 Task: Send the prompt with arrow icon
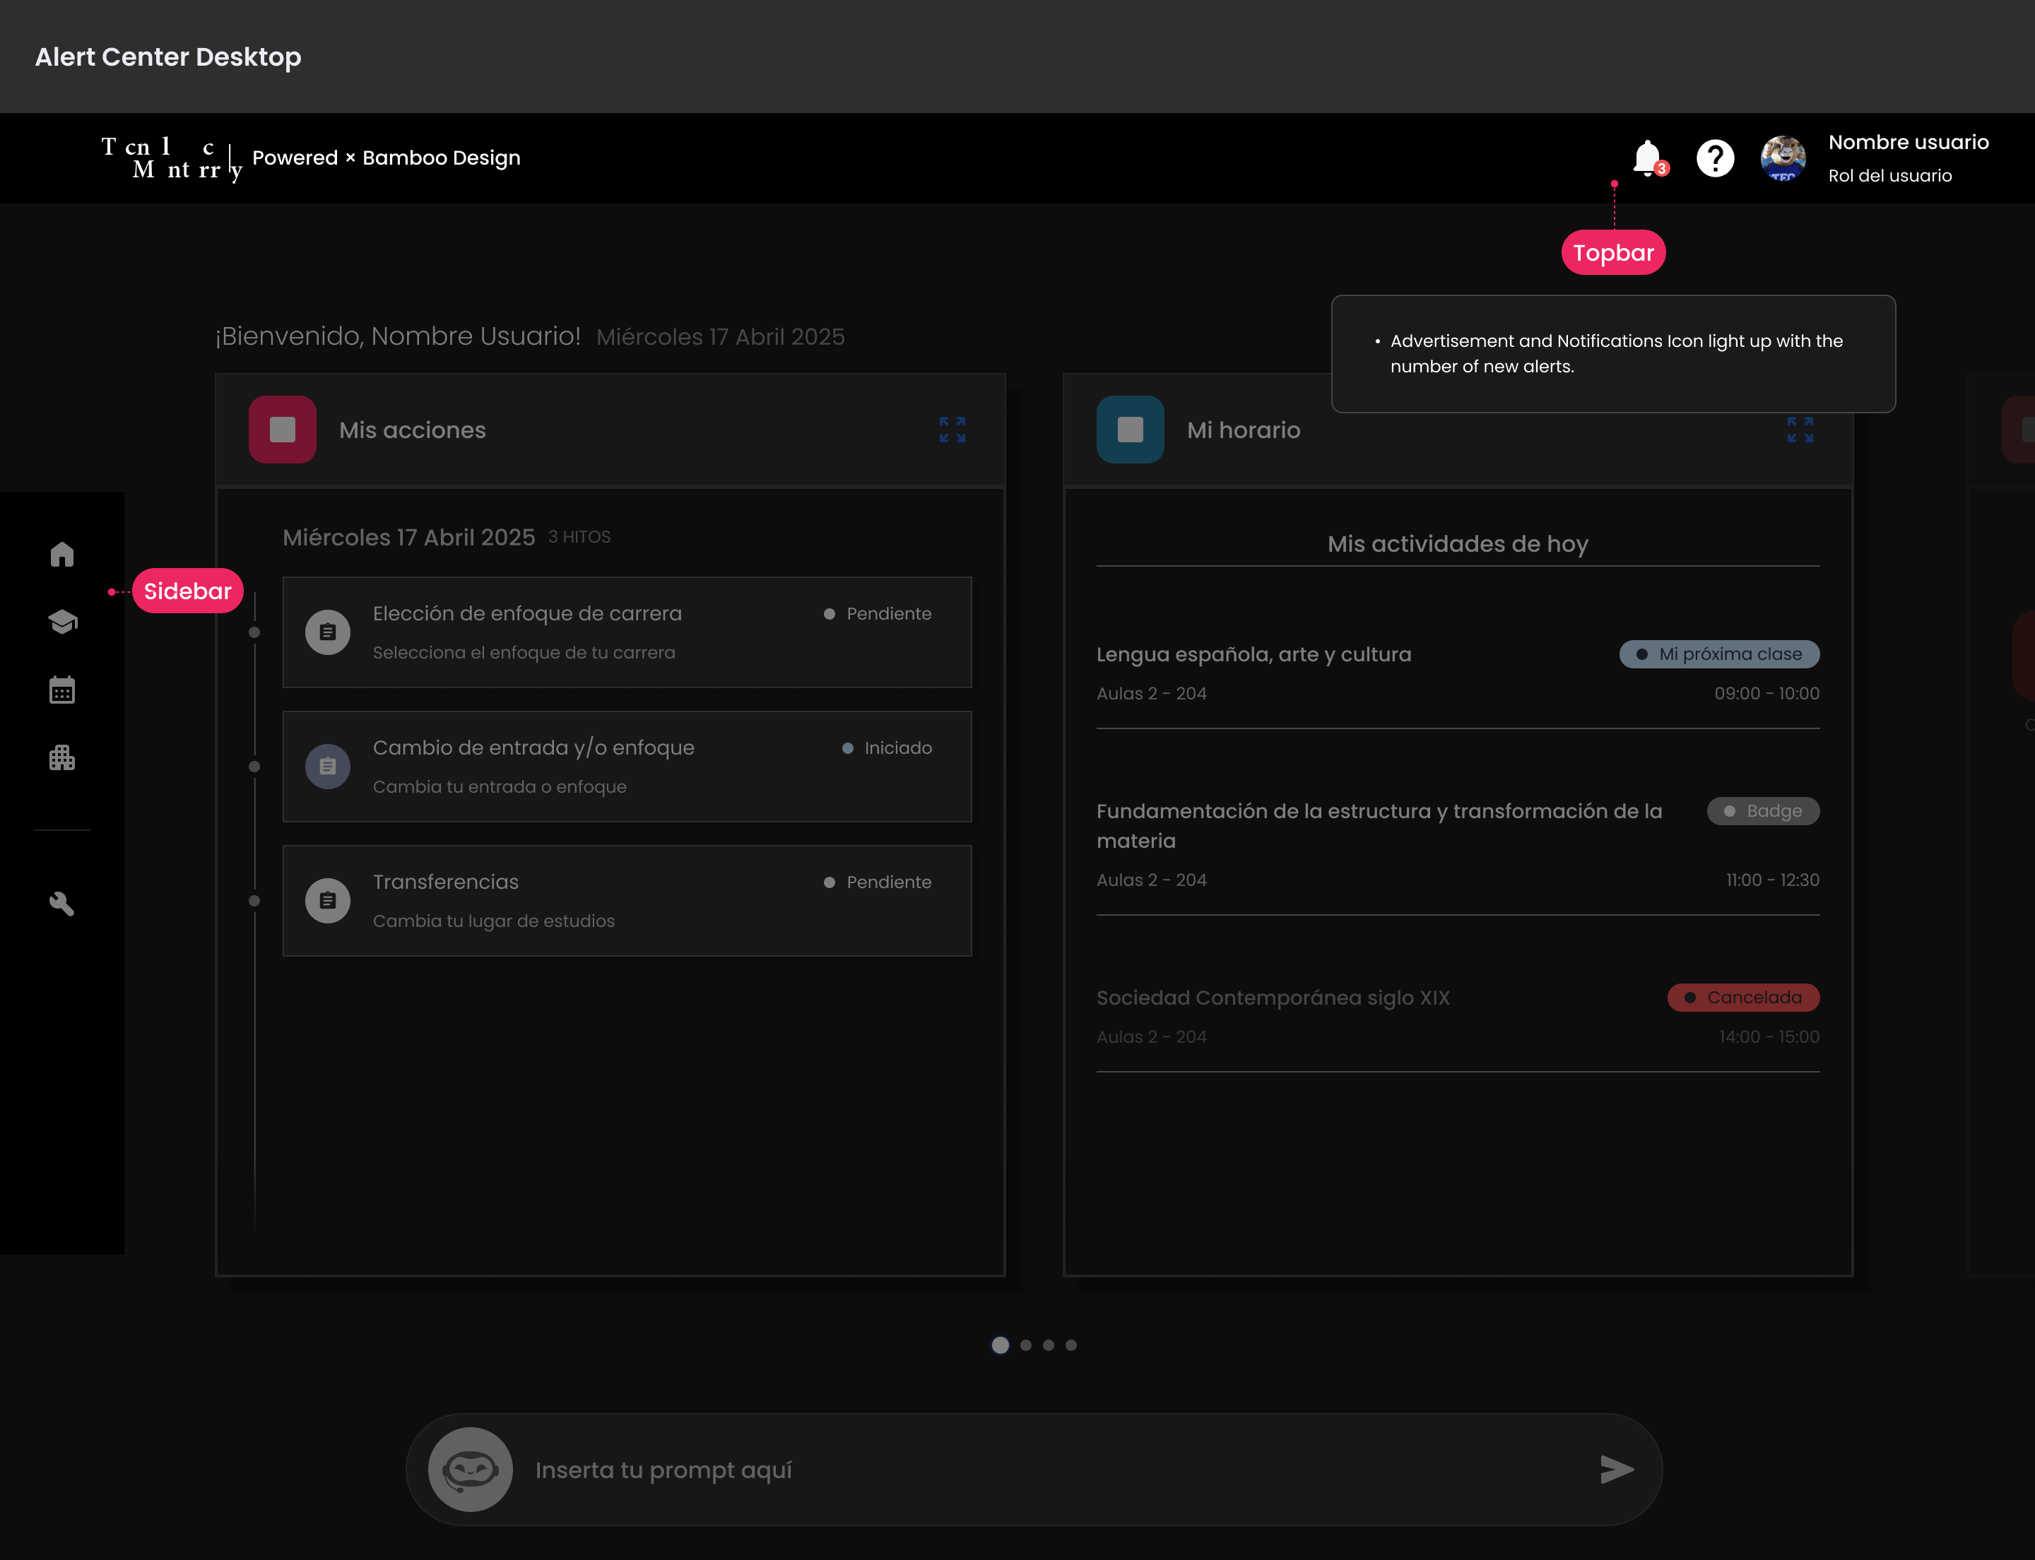click(1617, 1470)
